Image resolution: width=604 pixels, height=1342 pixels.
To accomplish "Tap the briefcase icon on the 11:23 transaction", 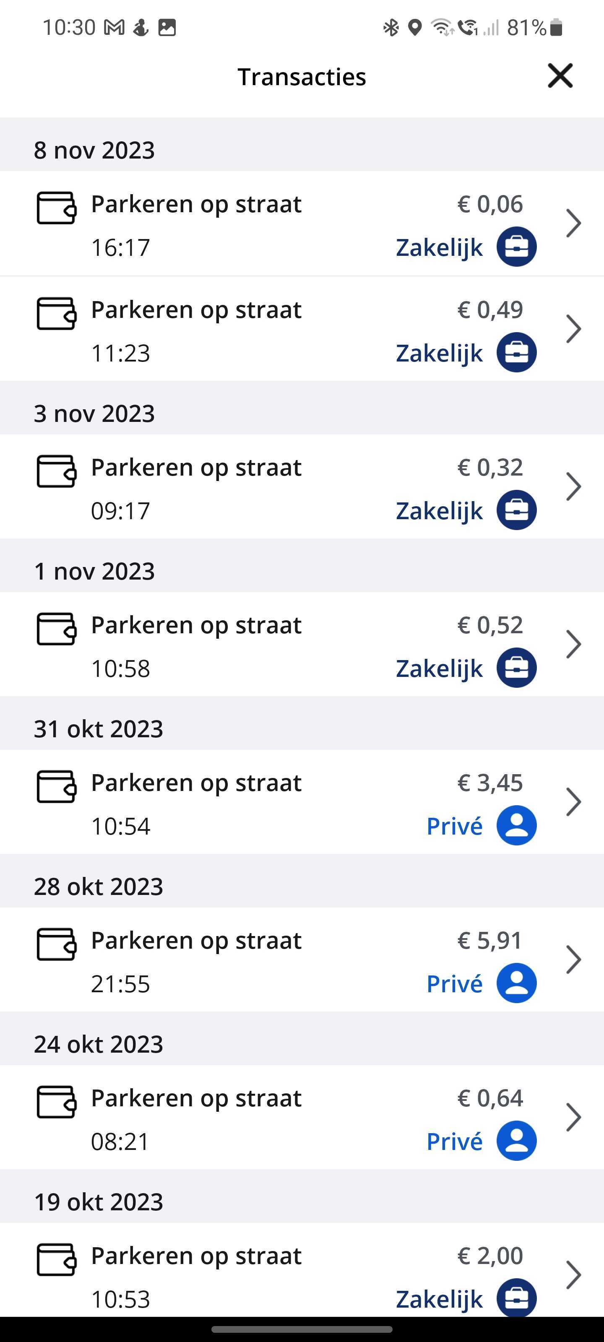I will click(516, 352).
